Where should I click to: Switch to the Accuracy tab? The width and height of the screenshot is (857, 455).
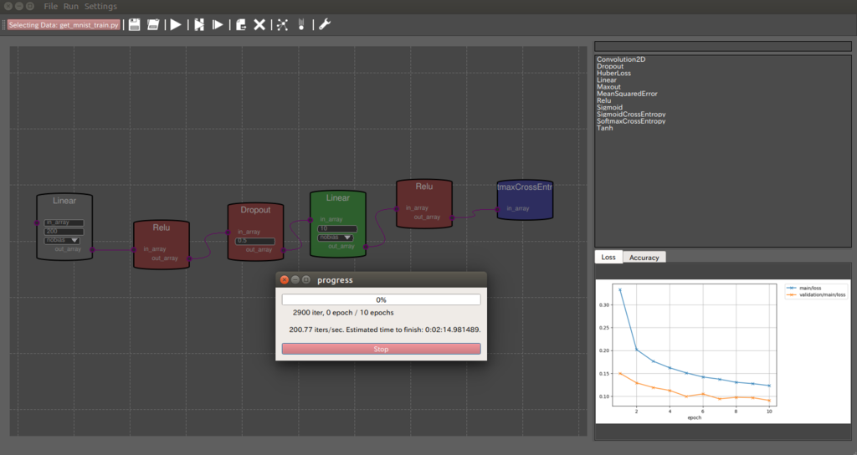(x=644, y=258)
